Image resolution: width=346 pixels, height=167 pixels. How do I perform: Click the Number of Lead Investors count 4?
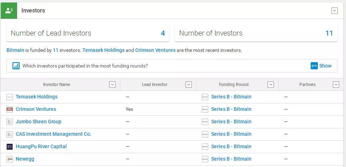coord(163,33)
